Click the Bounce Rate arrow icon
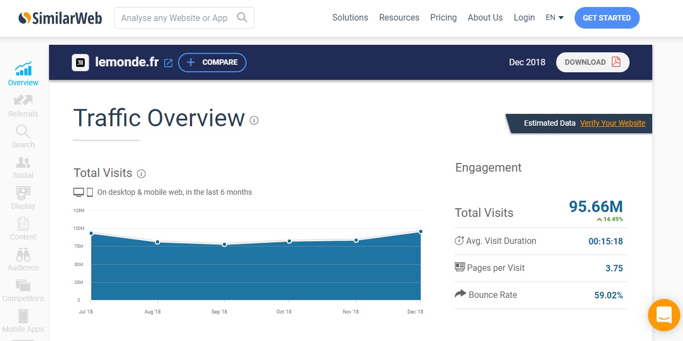This screenshot has height=341, width=683. click(460, 294)
